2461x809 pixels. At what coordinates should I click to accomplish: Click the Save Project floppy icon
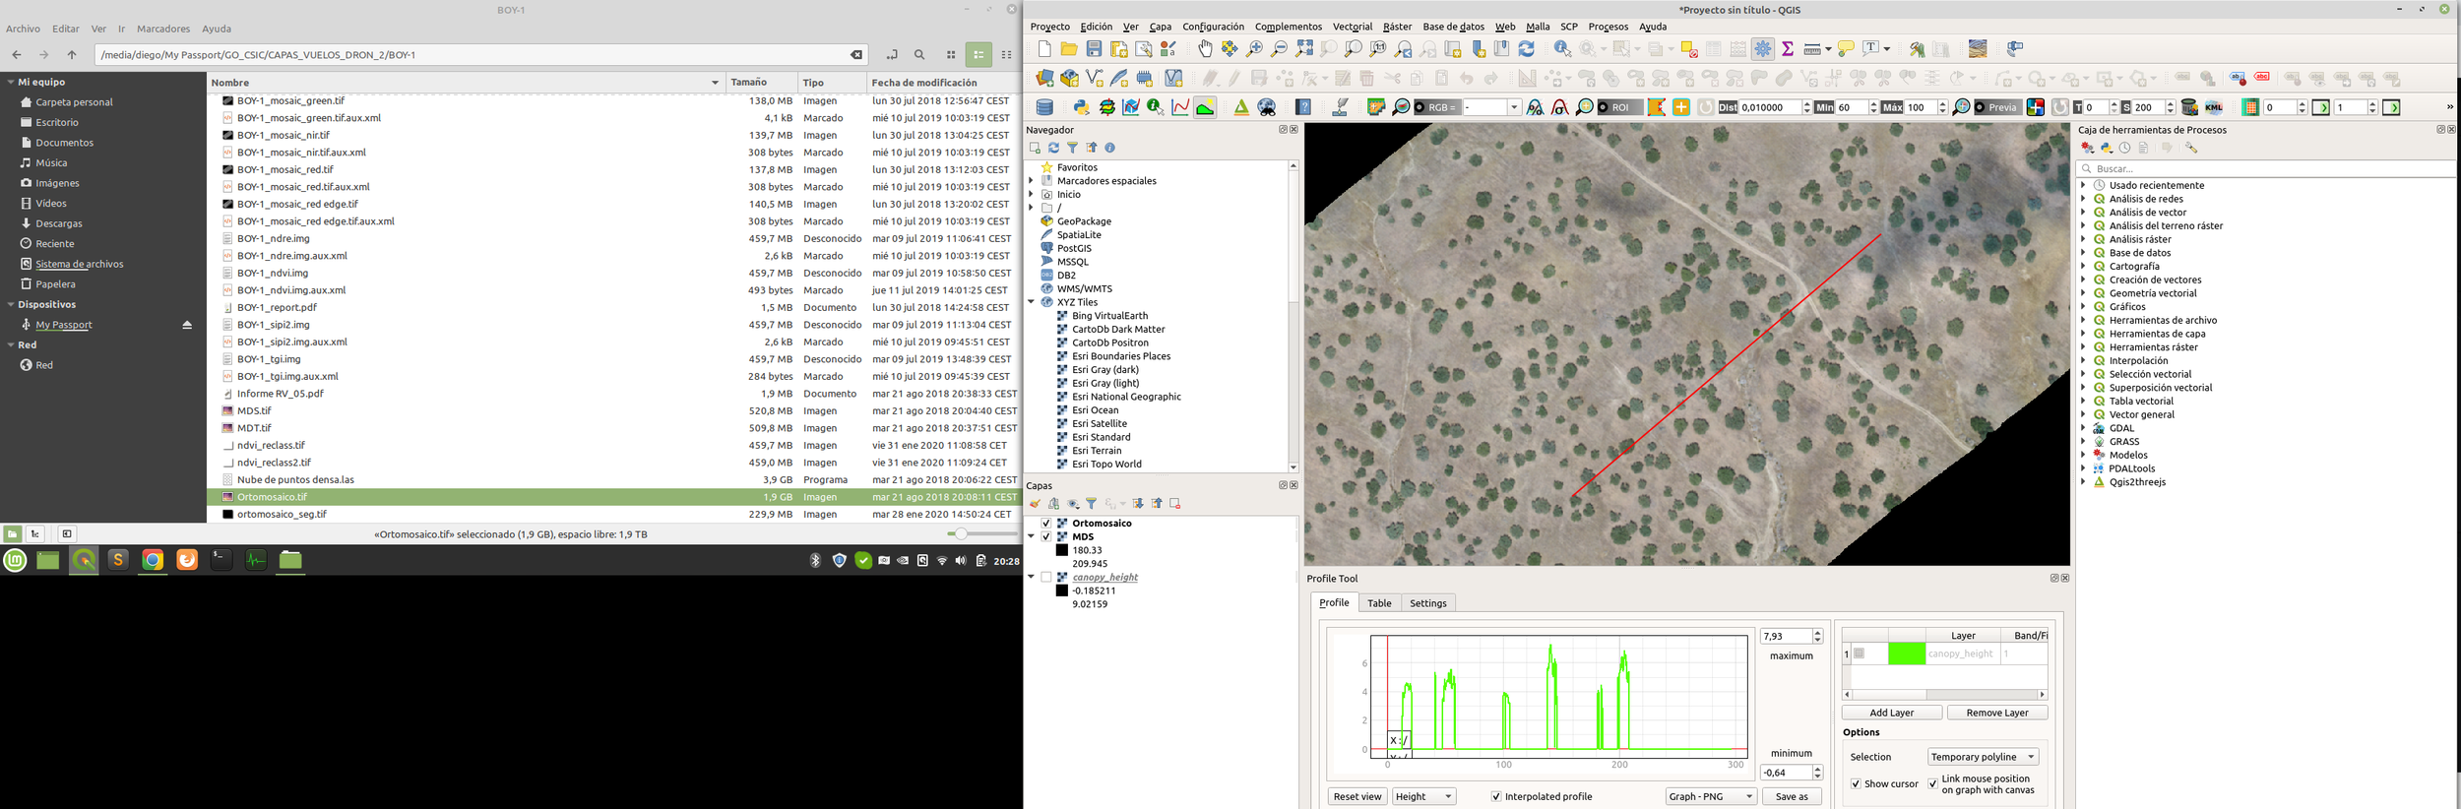click(1094, 49)
